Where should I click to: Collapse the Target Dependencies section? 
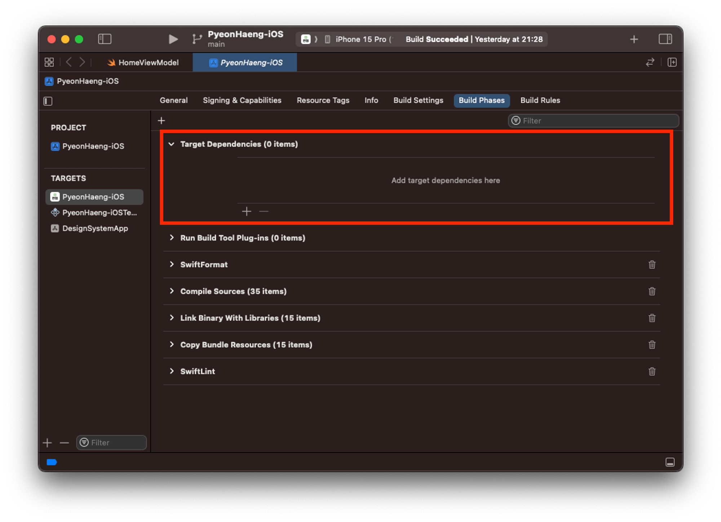click(x=172, y=144)
